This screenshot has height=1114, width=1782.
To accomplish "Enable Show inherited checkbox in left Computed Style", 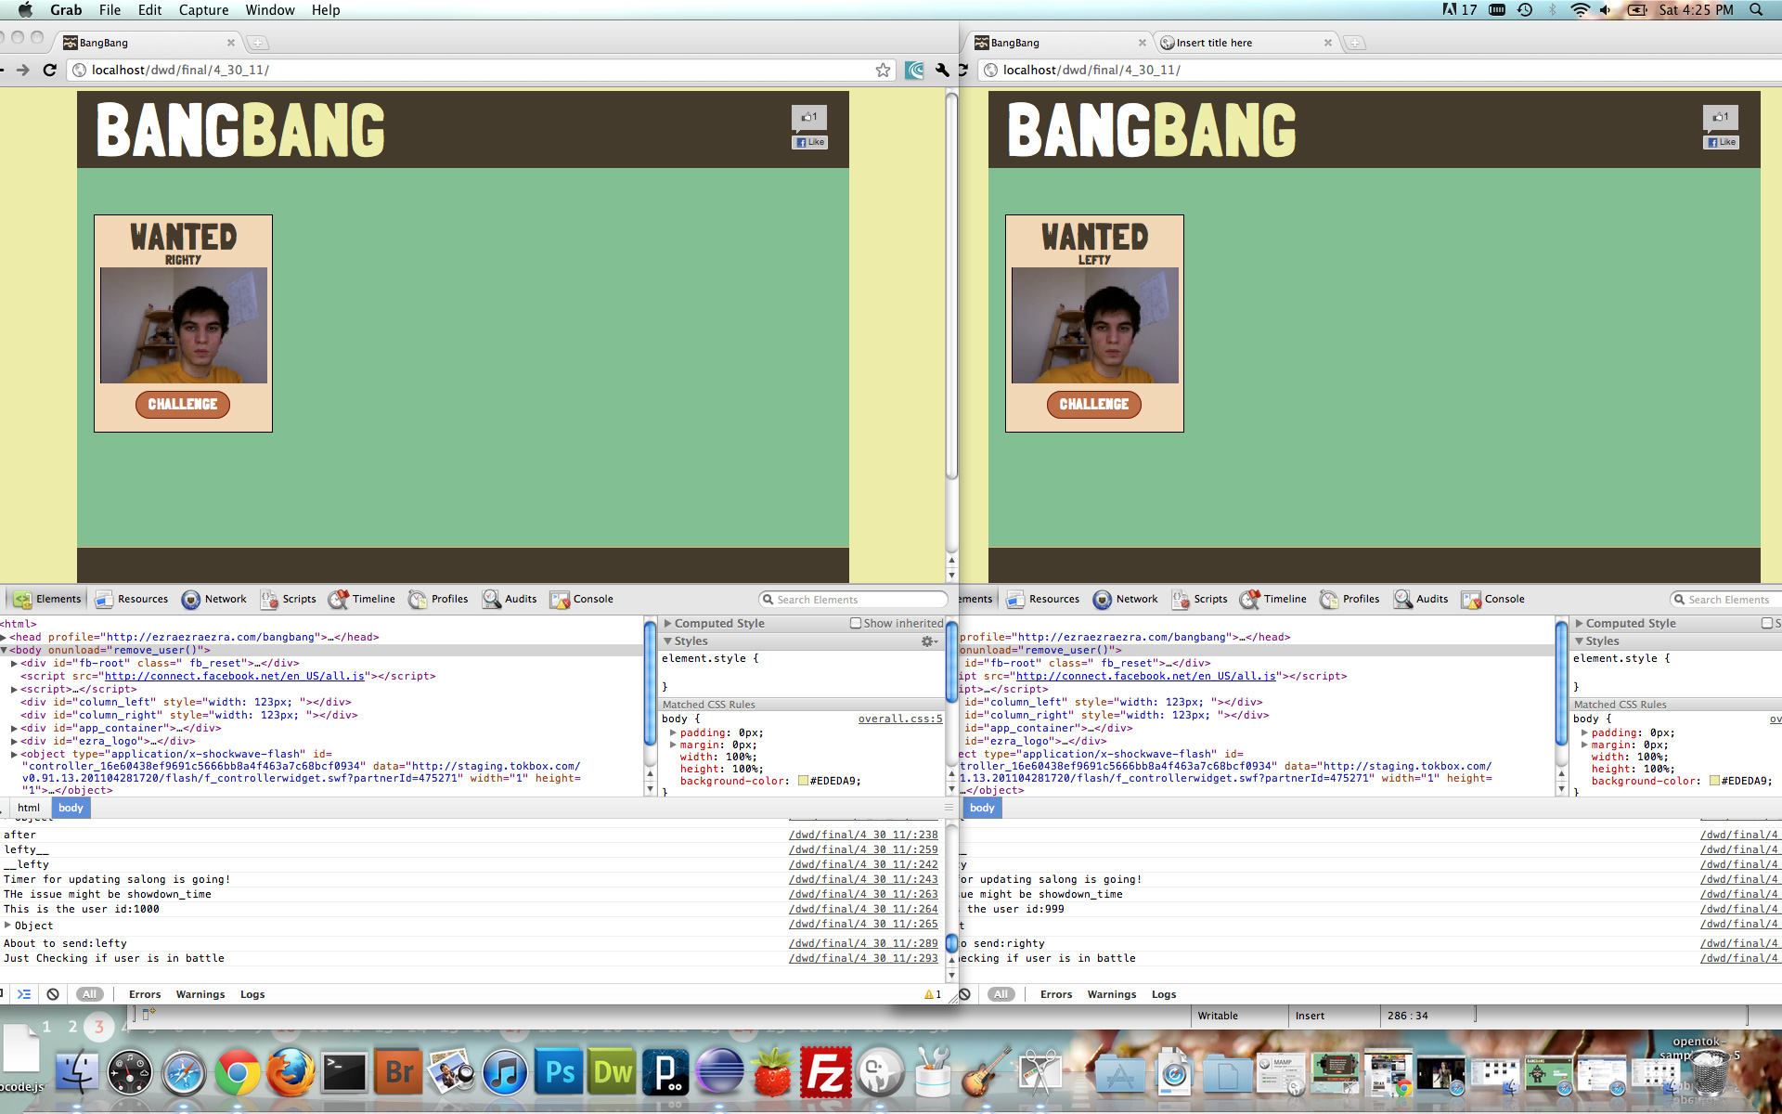I will (x=856, y=623).
